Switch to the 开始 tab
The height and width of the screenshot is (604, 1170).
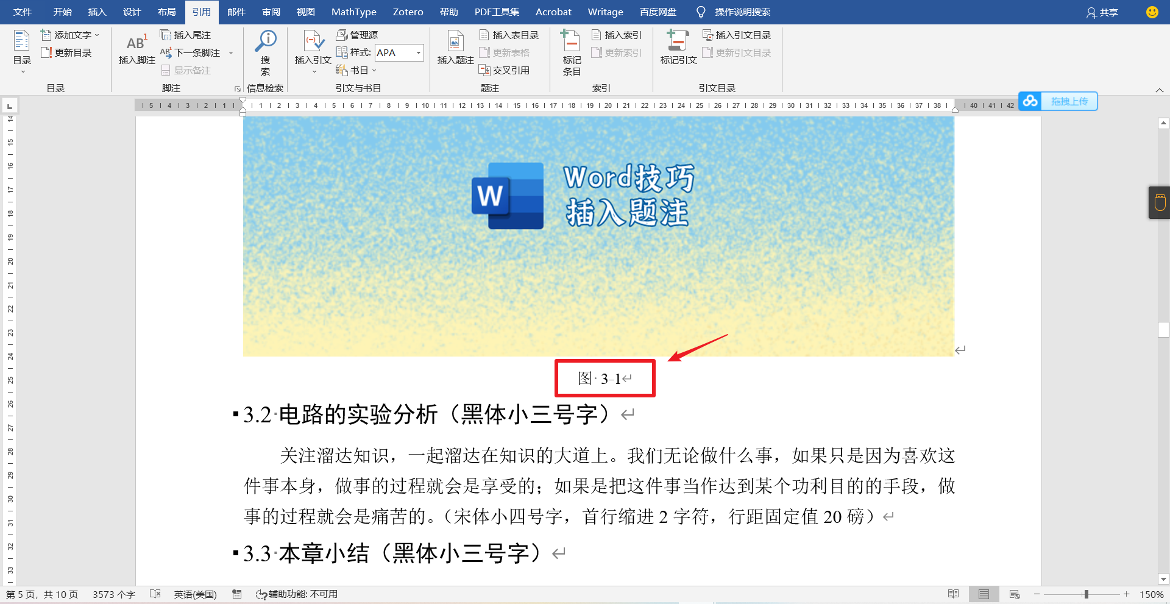[62, 12]
